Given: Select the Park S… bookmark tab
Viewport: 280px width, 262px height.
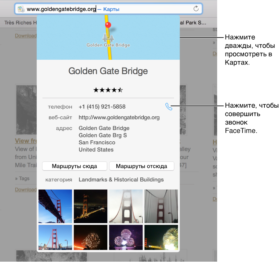Looking at the screenshot, I should point(193,23).
